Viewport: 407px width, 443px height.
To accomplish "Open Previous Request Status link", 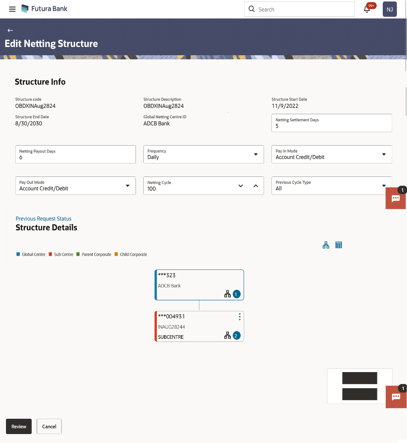I will (44, 219).
